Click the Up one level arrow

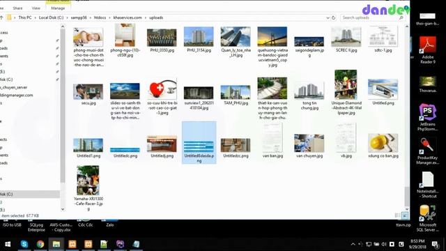click(x=1, y=17)
